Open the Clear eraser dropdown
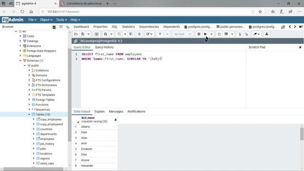Viewport: 304px width, 171px height. pos(256,34)
